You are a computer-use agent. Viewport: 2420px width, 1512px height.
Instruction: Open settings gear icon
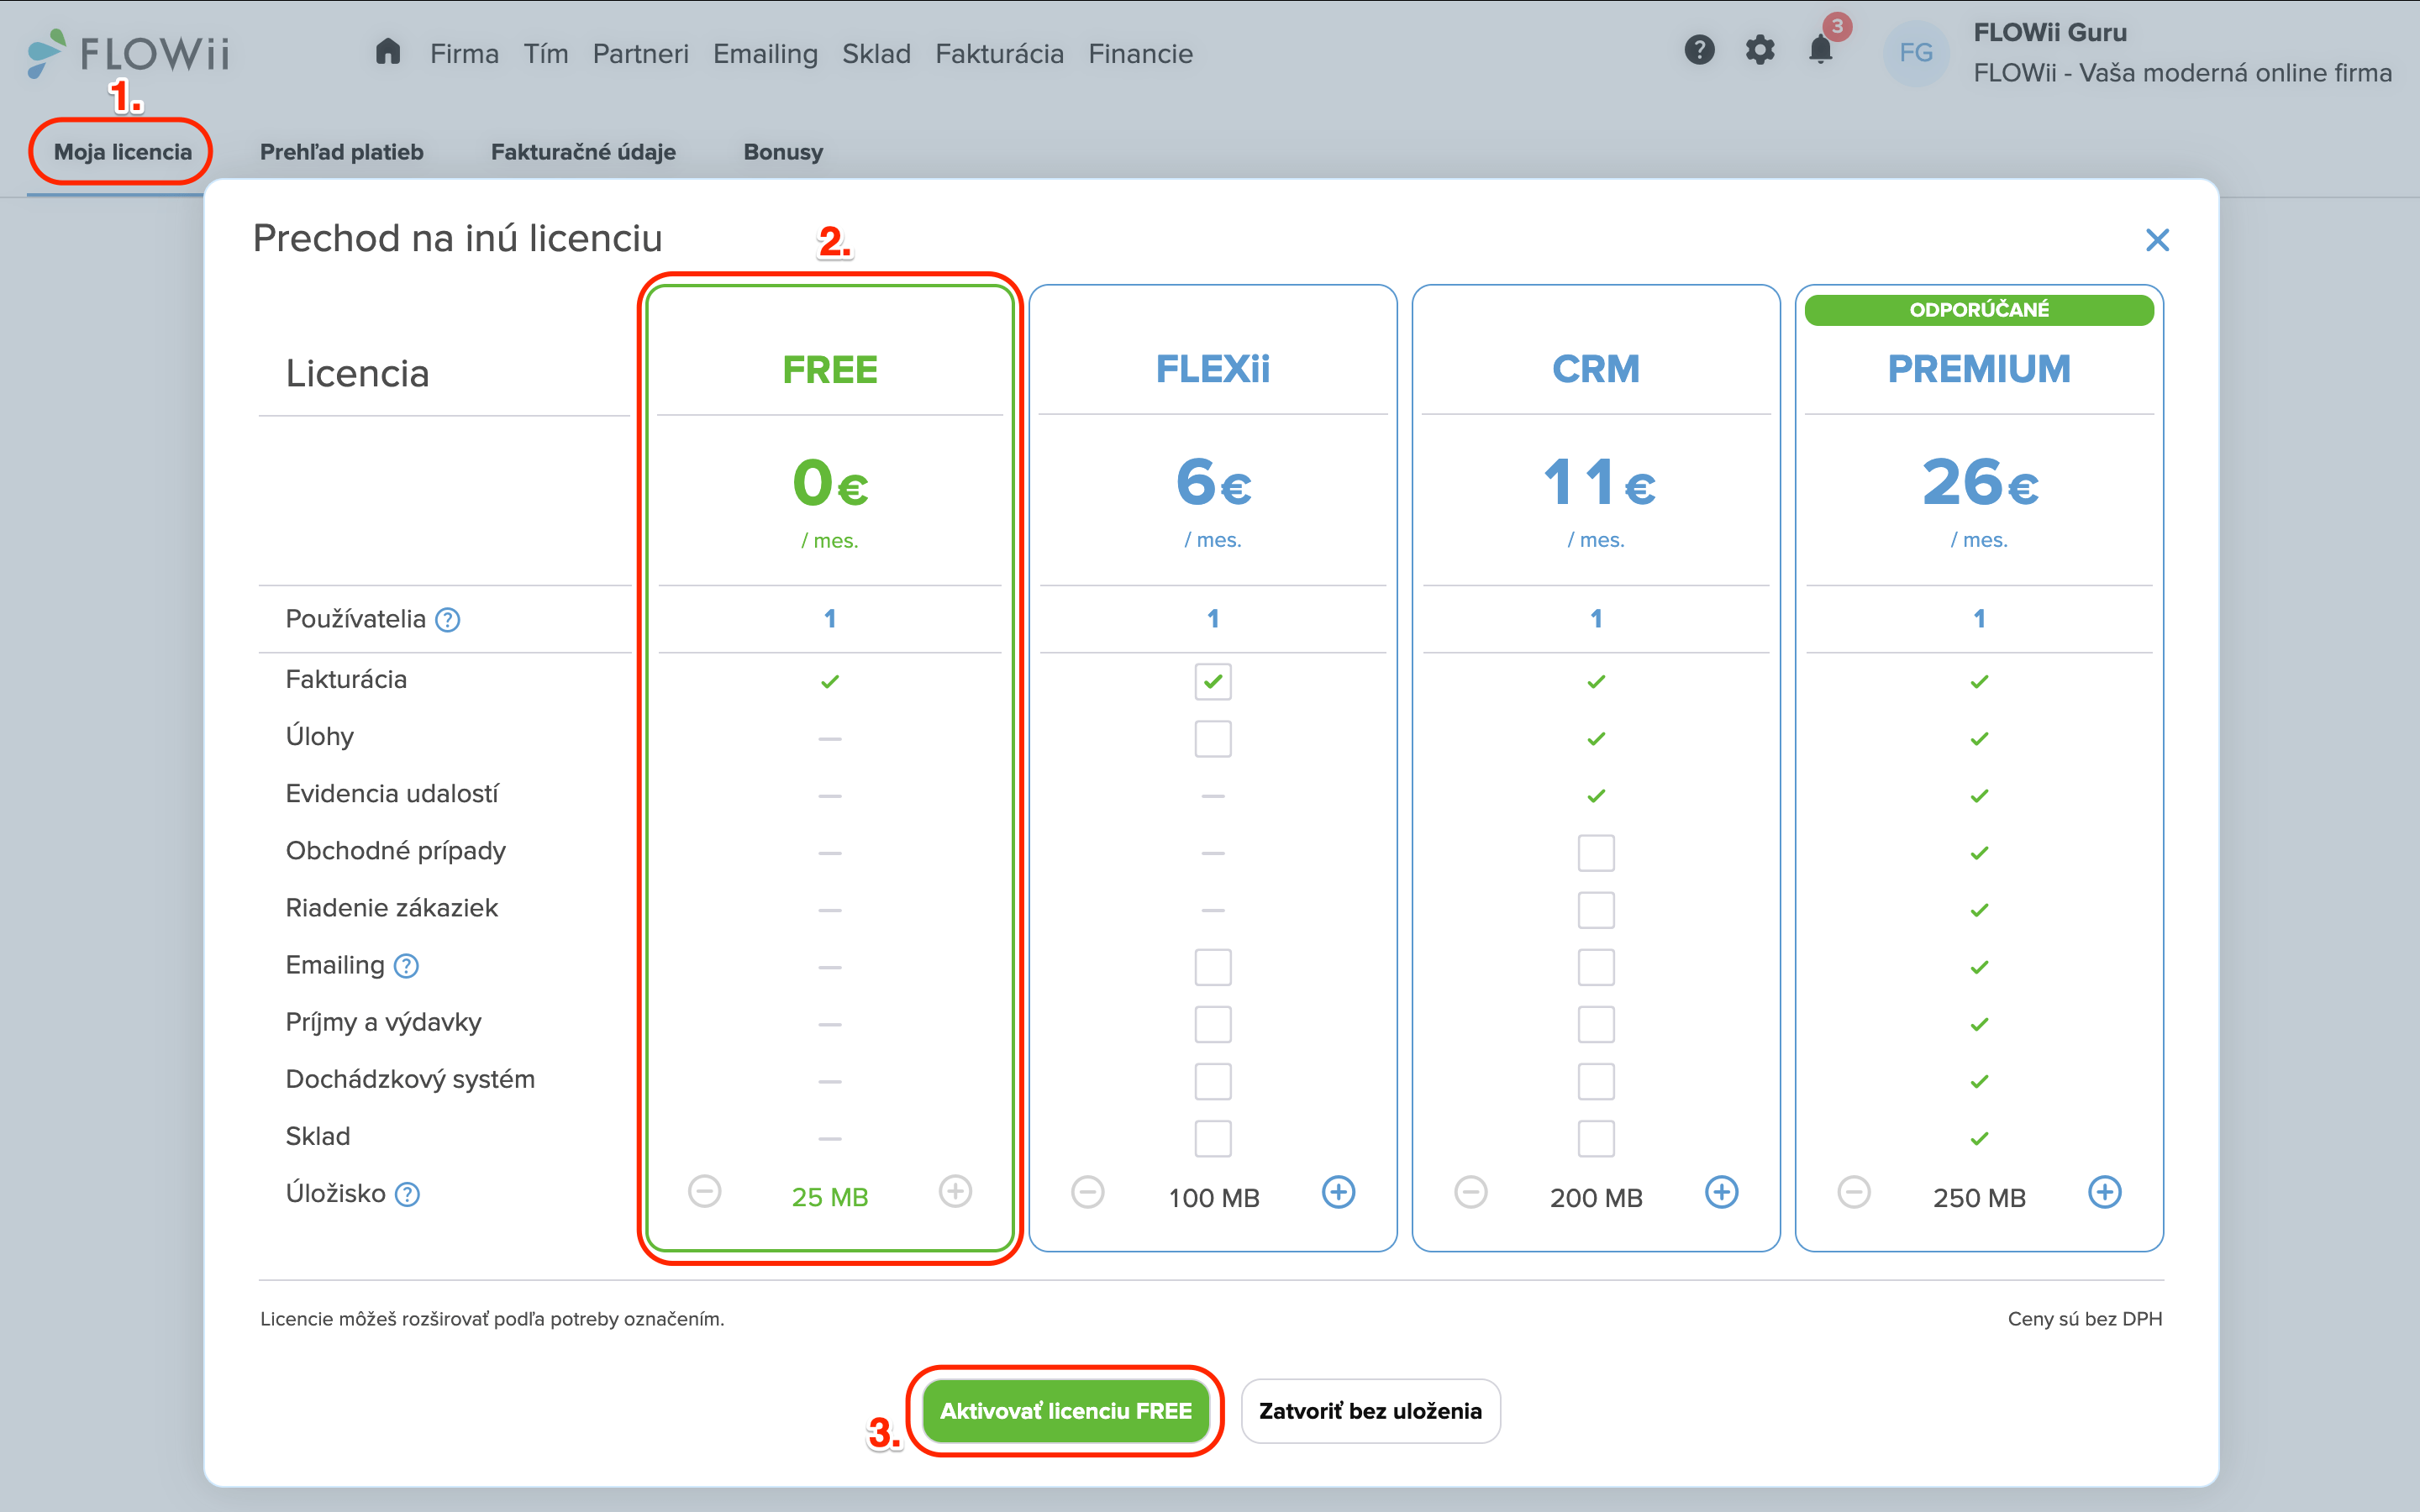1760,50
